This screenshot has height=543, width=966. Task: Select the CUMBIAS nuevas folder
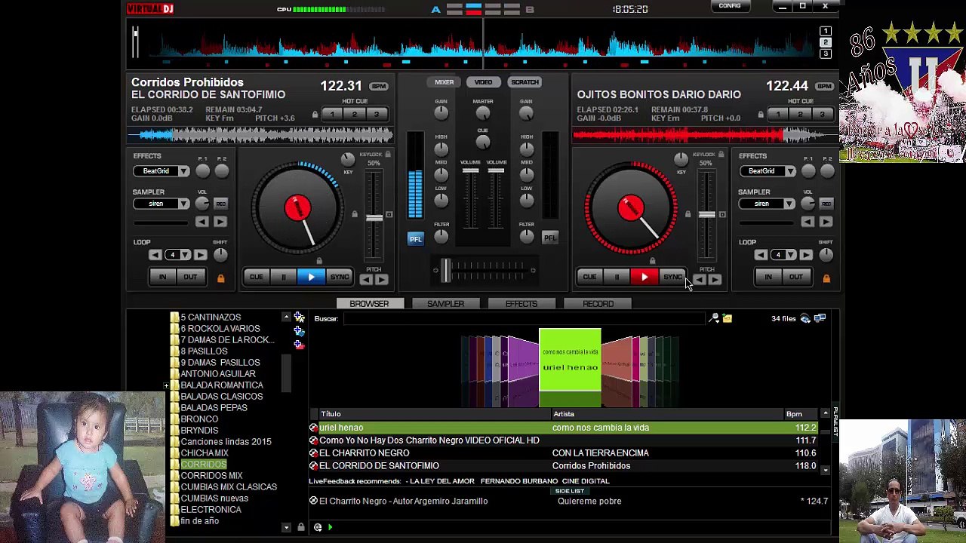(x=214, y=499)
